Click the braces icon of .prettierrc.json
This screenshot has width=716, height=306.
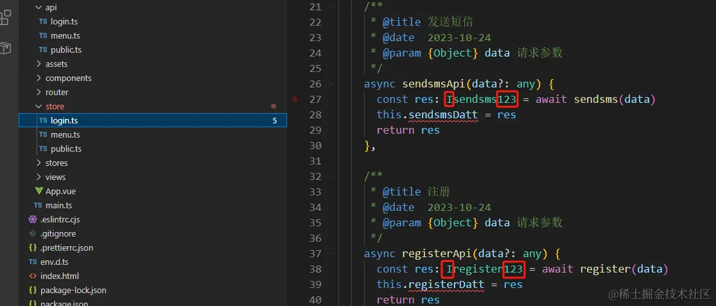point(32,248)
